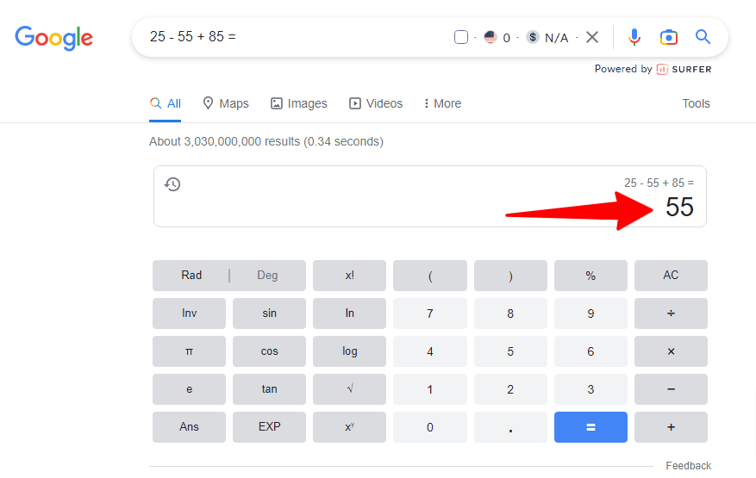Image resolution: width=756 pixels, height=478 pixels.
Task: Click the calculator result 55
Action: pyautogui.click(x=679, y=208)
